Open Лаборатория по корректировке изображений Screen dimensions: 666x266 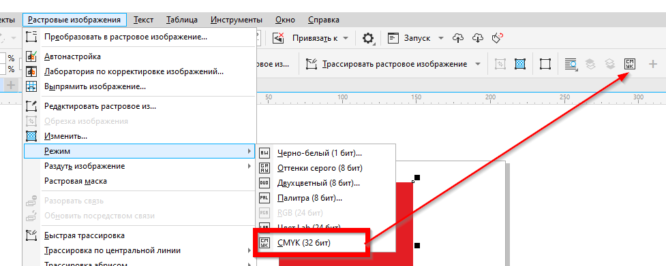click(x=140, y=71)
